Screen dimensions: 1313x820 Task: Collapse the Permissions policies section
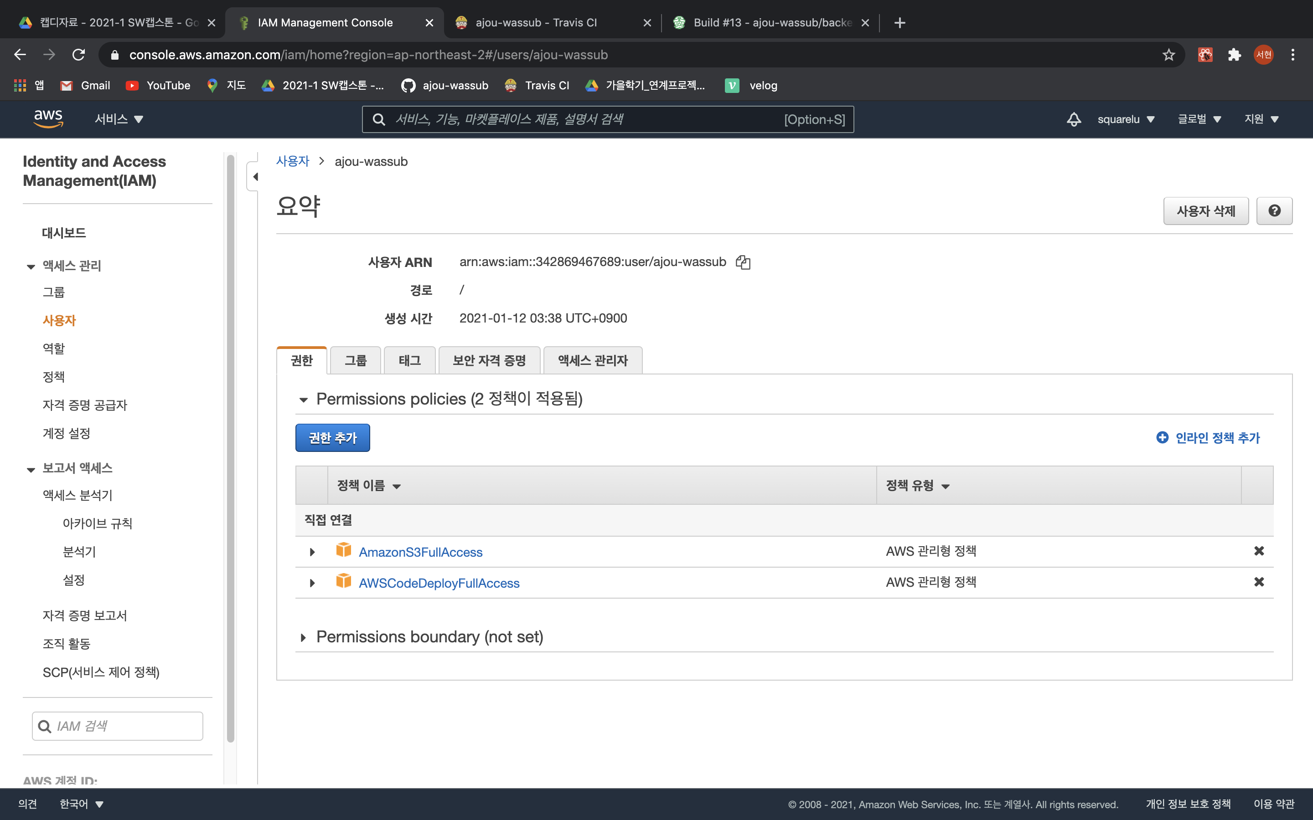pos(303,400)
